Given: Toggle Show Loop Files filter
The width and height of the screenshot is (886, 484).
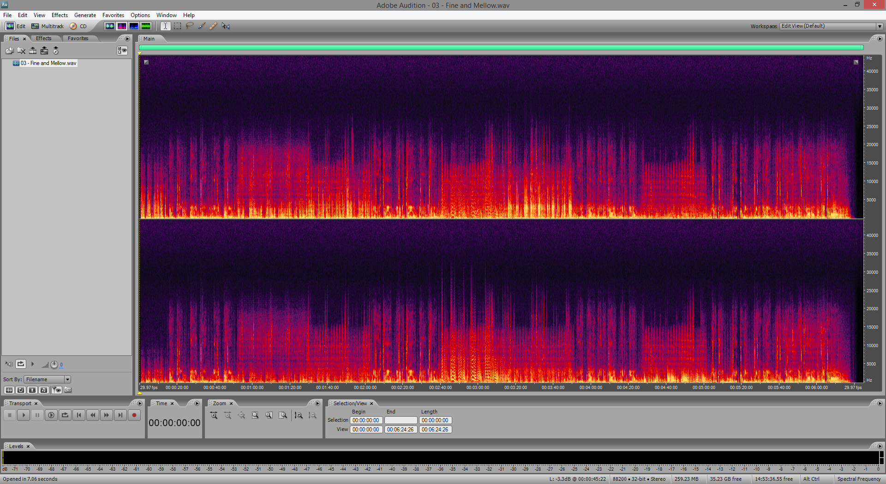Looking at the screenshot, I should (21, 390).
